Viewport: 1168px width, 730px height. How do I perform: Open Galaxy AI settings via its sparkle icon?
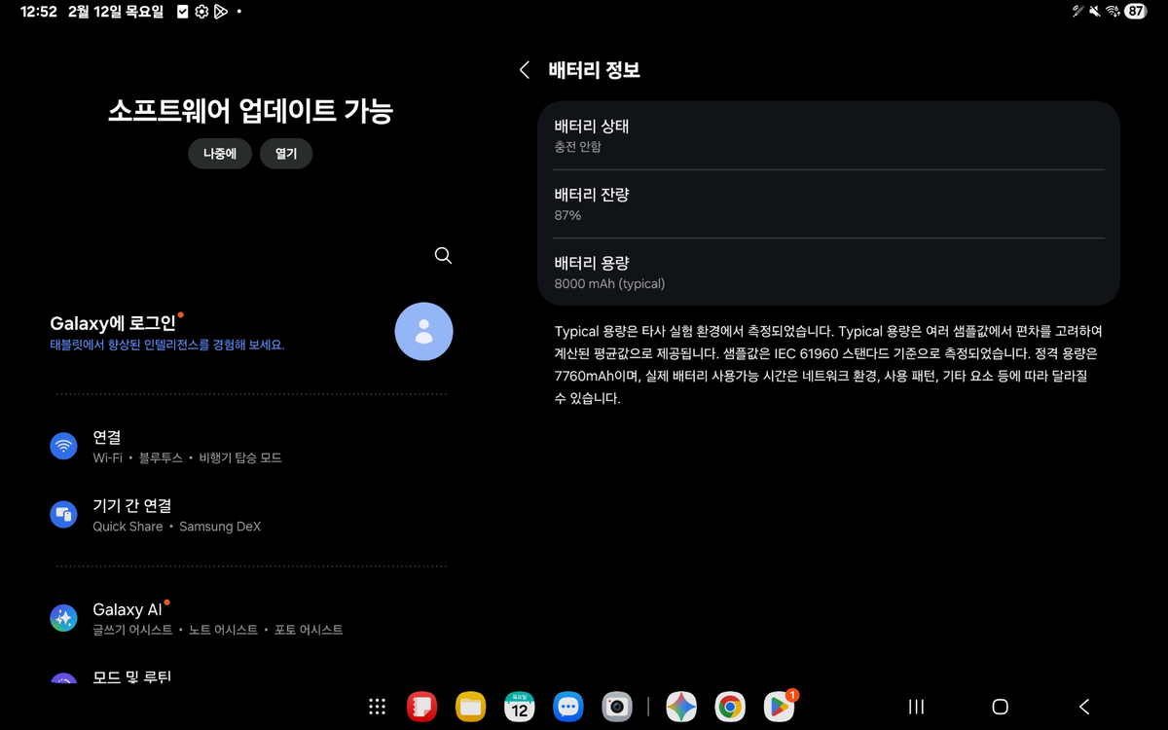click(63, 617)
